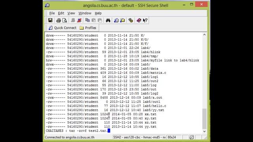Click the Quick Connect button
Image resolution: width=253 pixels, height=142 pixels.
click(62, 28)
